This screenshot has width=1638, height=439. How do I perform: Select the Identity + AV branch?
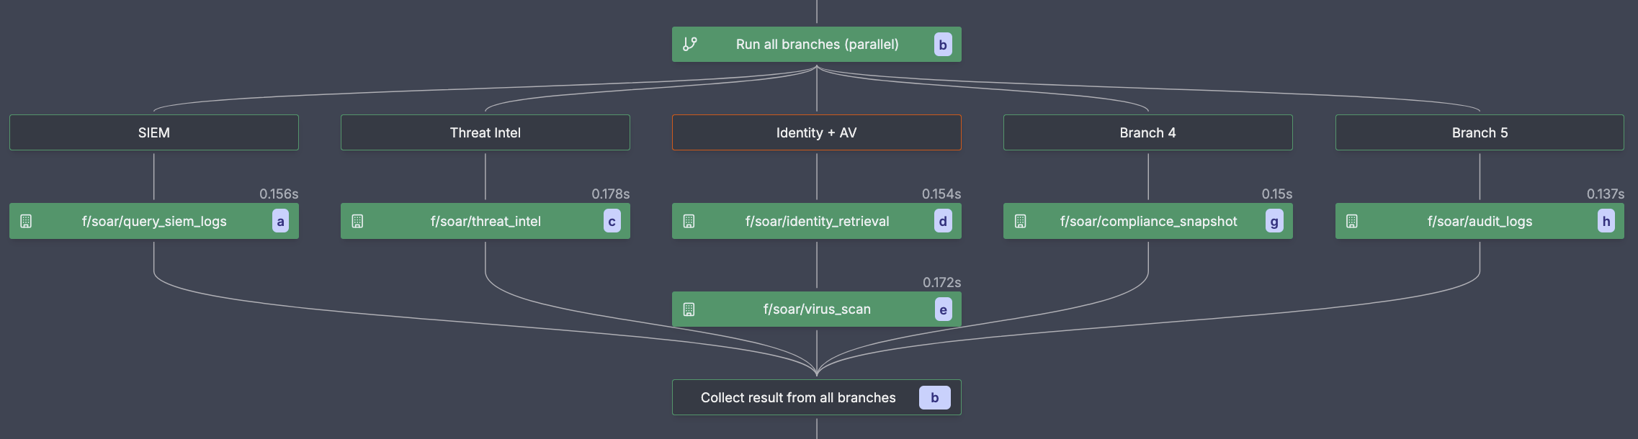point(816,132)
